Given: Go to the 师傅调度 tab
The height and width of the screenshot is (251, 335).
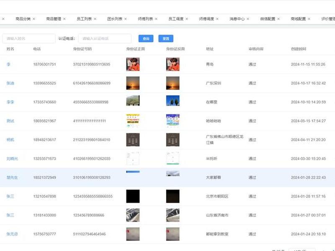Looking at the screenshot, I should [x=206, y=19].
